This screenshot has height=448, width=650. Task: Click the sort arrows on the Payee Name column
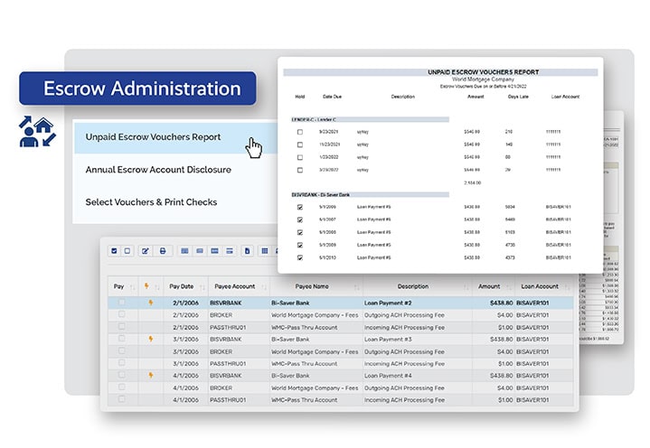tap(357, 287)
